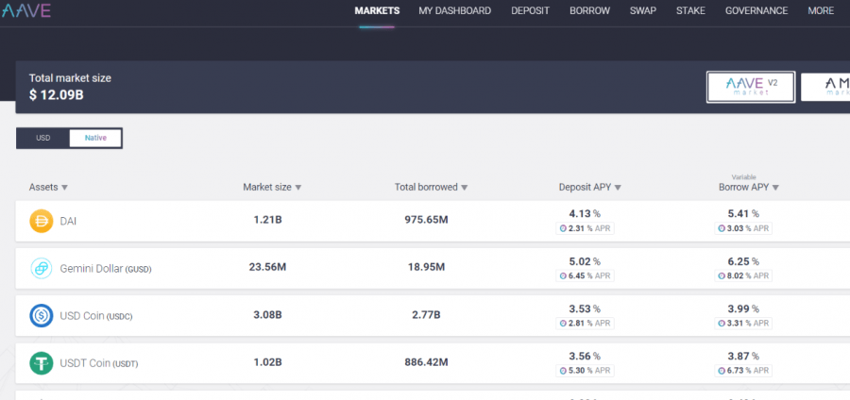Click the AAVE logo

[25, 10]
